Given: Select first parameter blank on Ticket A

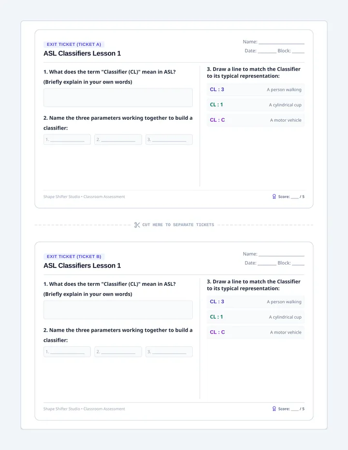Looking at the screenshot, I should (67, 140).
